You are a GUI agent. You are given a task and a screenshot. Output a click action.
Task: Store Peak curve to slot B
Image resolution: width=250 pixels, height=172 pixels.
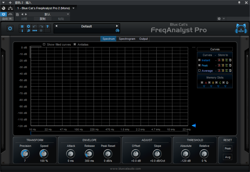[x=223, y=65]
